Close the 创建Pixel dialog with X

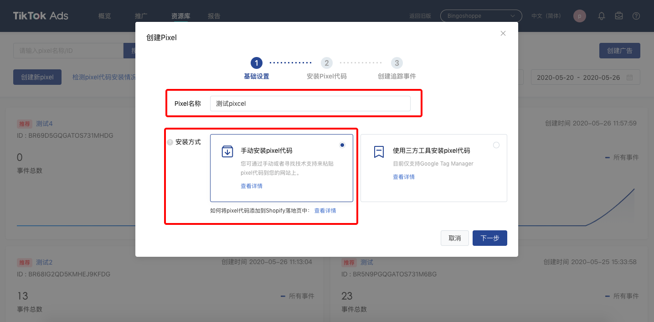click(x=503, y=33)
